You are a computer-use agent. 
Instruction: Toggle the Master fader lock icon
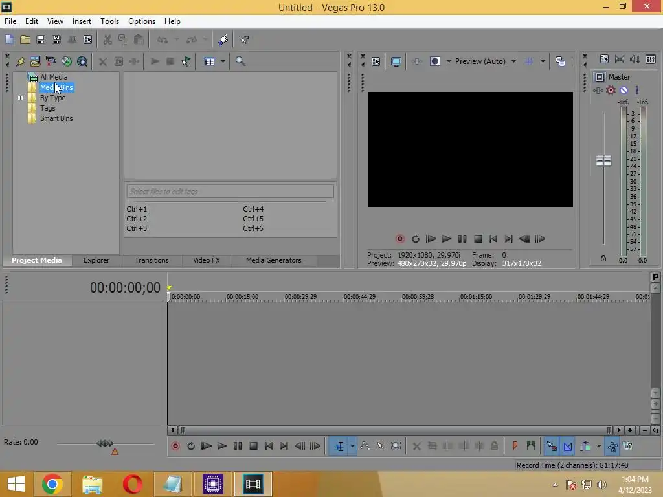[603, 258]
